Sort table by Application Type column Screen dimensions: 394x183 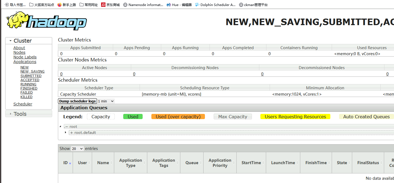[x=131, y=163]
